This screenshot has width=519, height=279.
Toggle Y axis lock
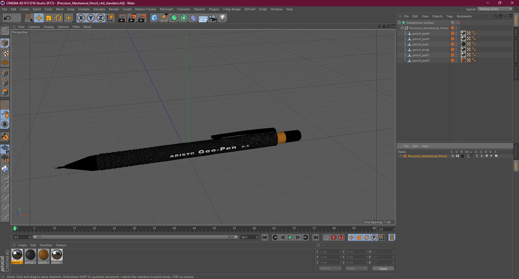(91, 18)
